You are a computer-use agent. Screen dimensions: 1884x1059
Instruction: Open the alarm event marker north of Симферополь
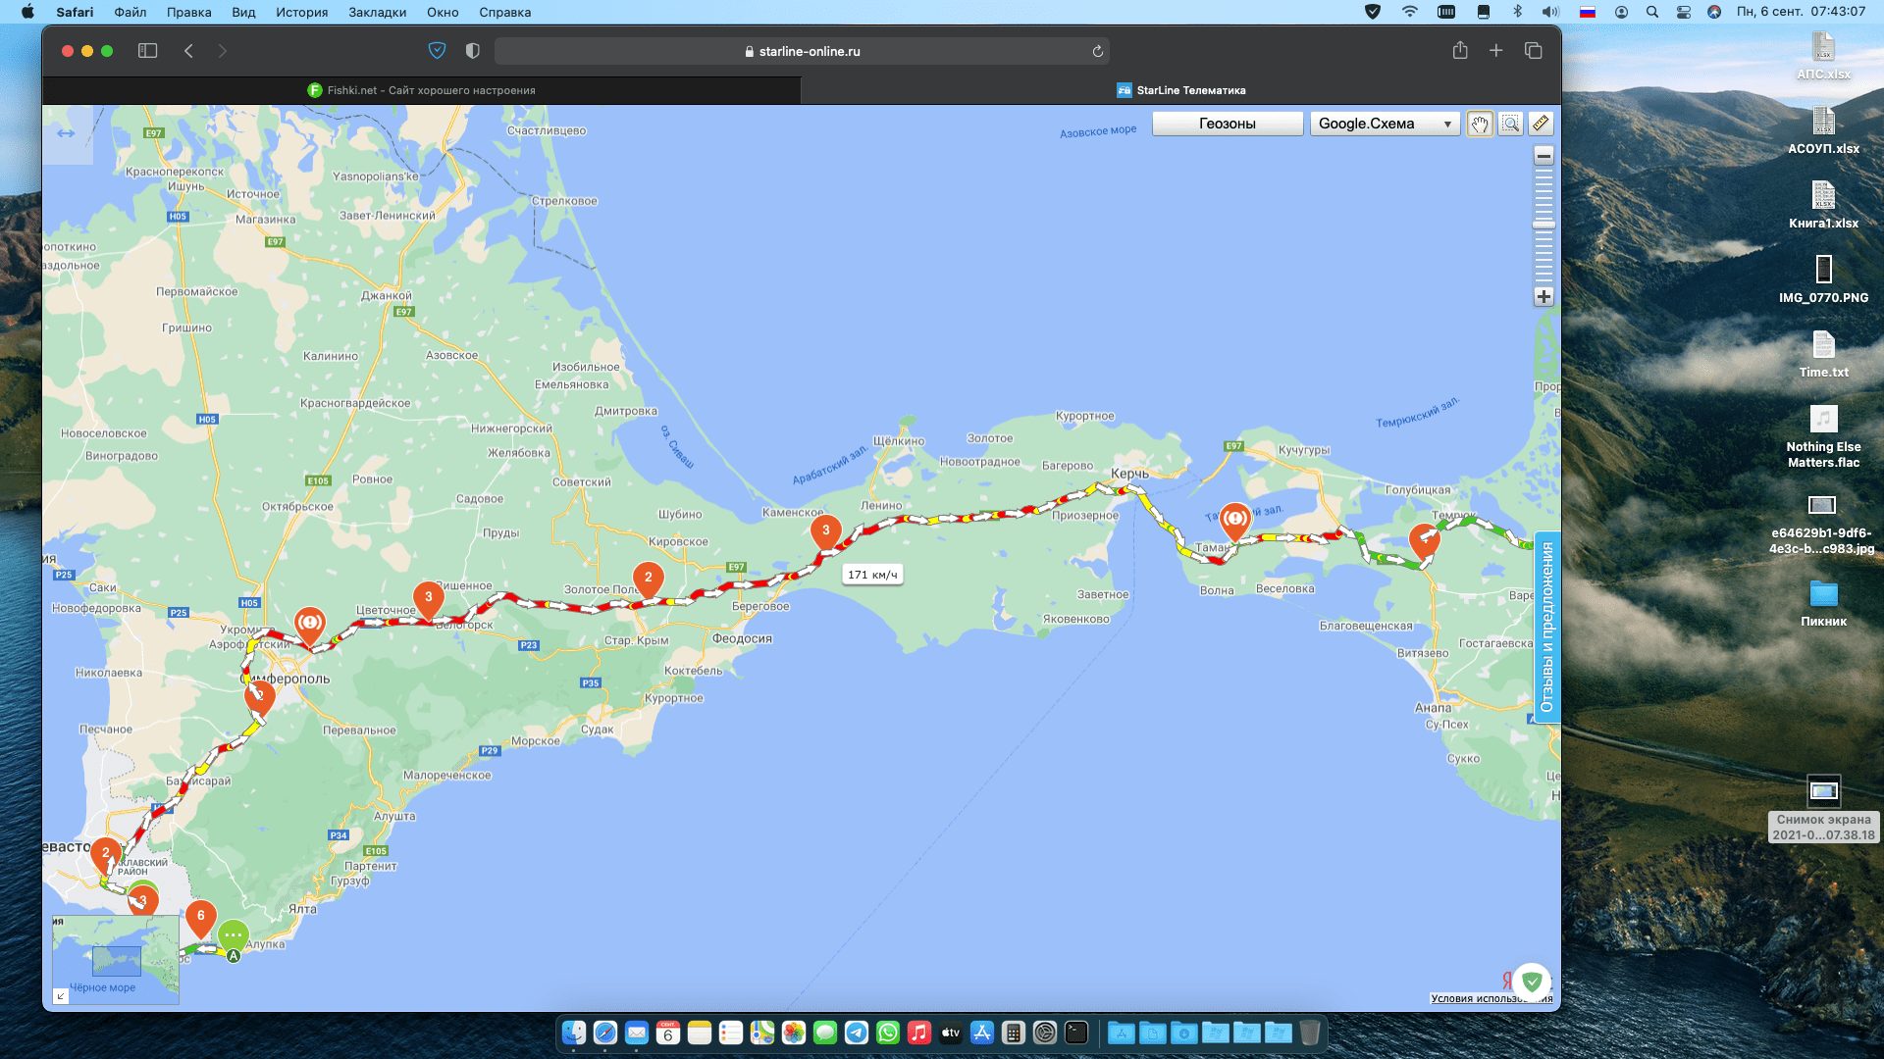coord(310,626)
